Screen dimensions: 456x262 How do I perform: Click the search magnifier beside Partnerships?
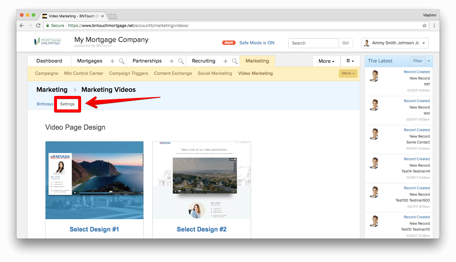(181, 61)
